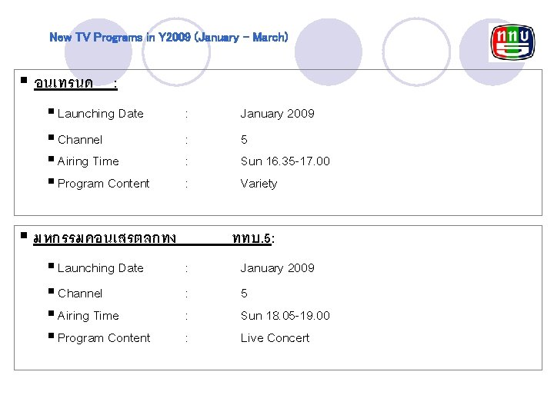Image resolution: width=554 pixels, height=415 pixels.
Task: Click the first Channel label
Action: point(80,140)
